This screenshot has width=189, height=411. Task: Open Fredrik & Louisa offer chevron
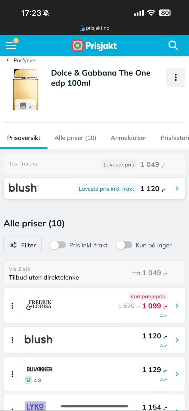click(177, 306)
